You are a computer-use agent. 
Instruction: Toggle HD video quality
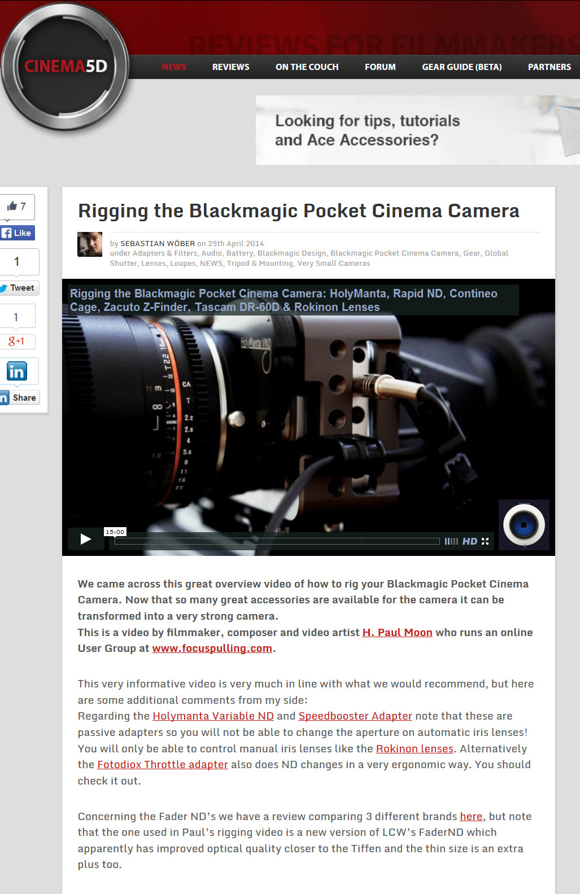[470, 541]
